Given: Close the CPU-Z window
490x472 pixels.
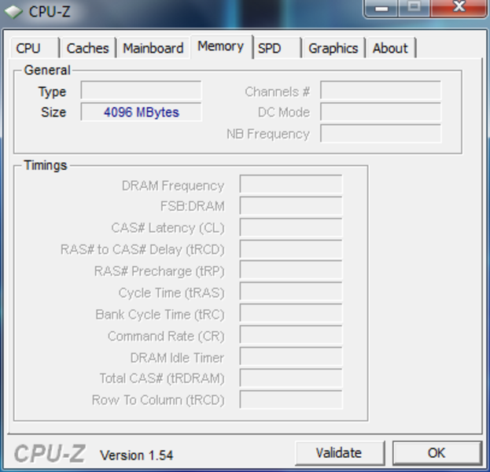Looking at the screenshot, I should [459, 9].
